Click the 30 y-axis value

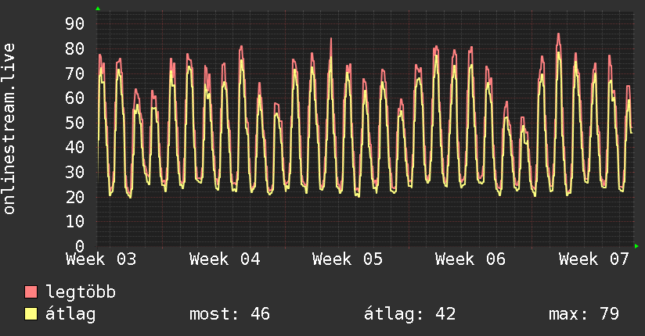point(75,172)
